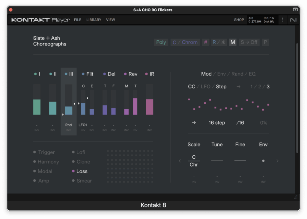Go to next parameter page with right chevron

coord(277,161)
